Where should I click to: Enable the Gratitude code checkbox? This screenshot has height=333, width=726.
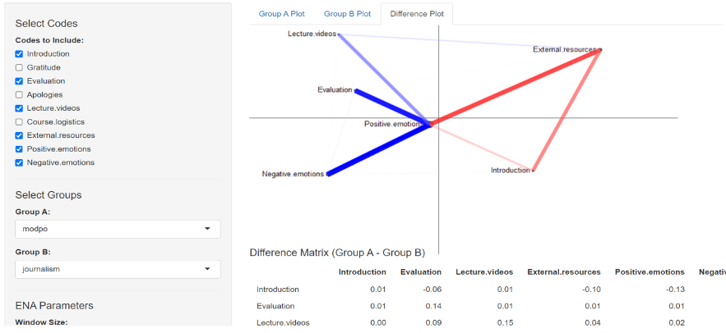click(x=19, y=67)
